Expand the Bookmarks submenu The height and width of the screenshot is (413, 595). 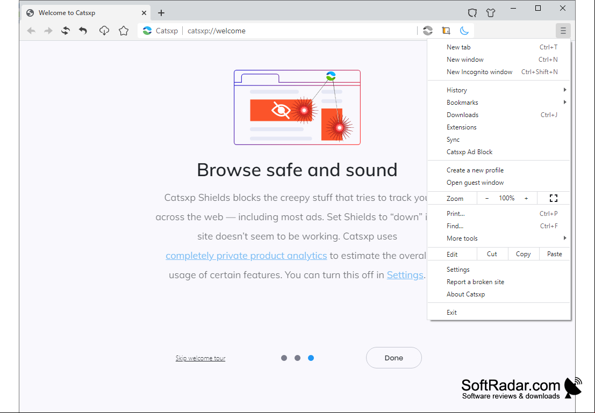pos(499,103)
